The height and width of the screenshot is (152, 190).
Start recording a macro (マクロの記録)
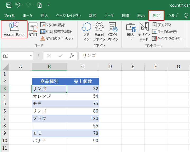click(53, 25)
